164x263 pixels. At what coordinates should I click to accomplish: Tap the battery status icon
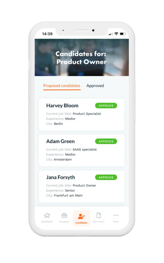(x=123, y=34)
